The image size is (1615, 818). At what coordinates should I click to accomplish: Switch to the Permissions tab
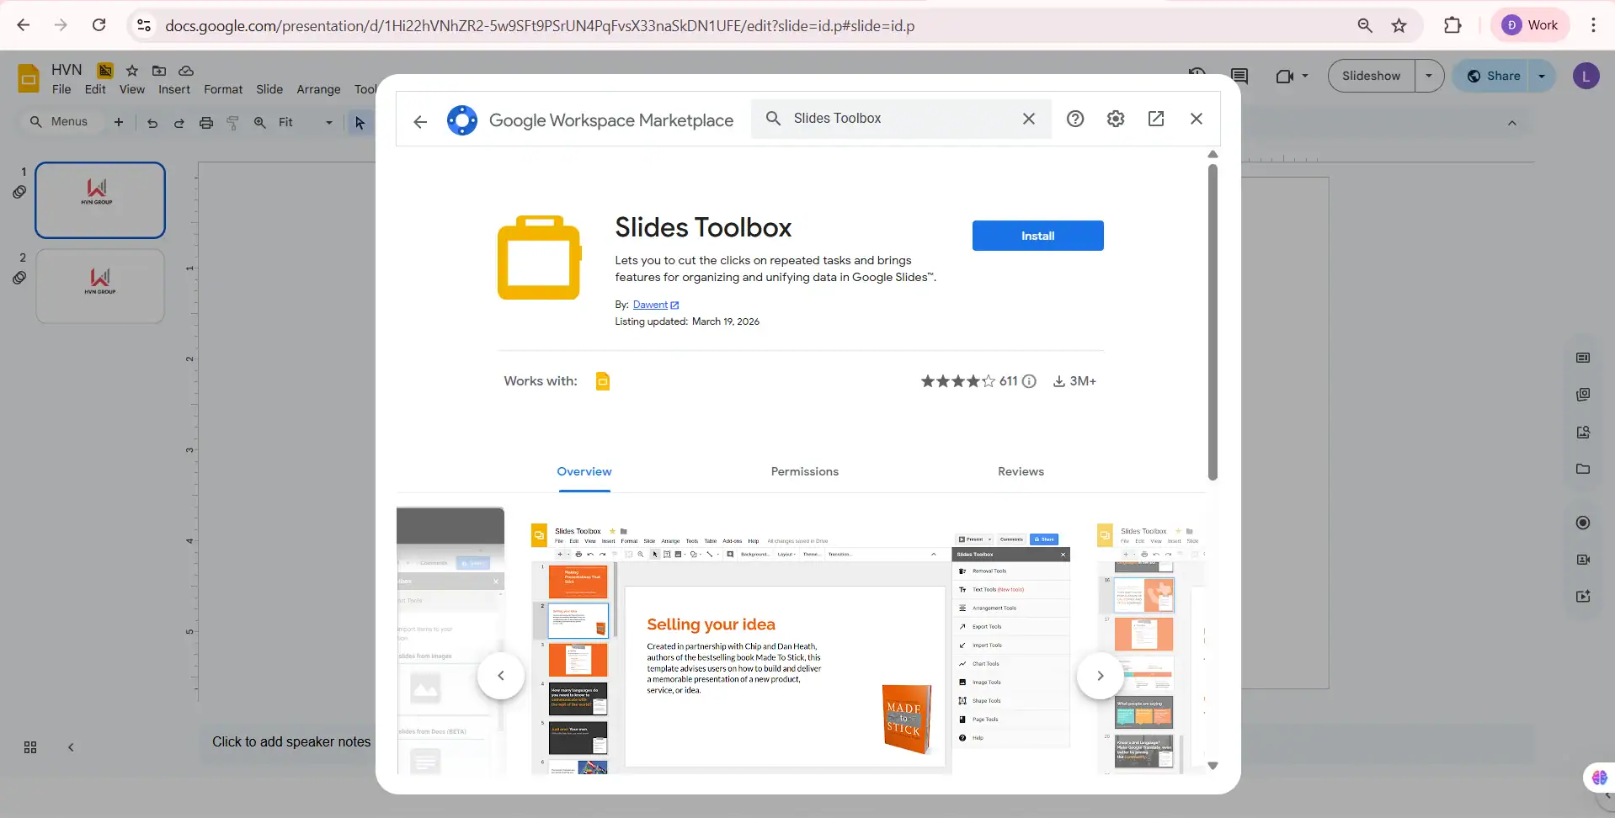pos(803,471)
